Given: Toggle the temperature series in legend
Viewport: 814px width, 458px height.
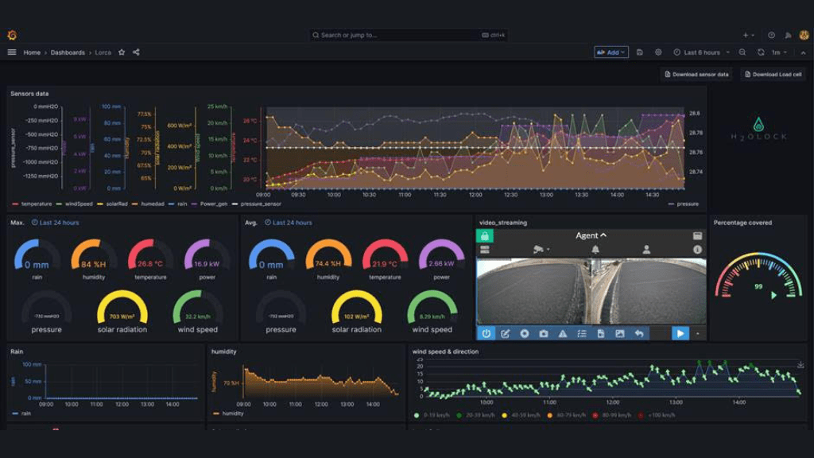Looking at the screenshot, I should [x=32, y=204].
